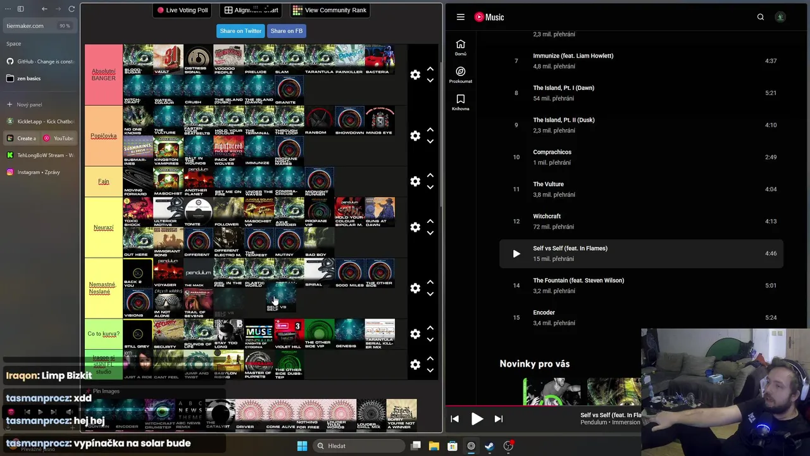810x456 pixels.
Task: Move Popičovka tier down with arrow
Action: click(430, 141)
